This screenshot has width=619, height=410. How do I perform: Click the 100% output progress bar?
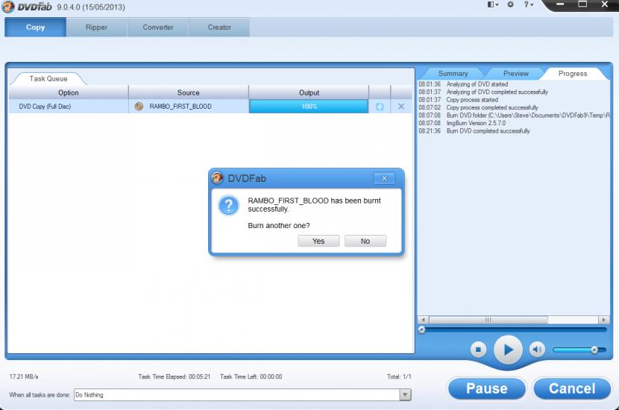(x=309, y=107)
